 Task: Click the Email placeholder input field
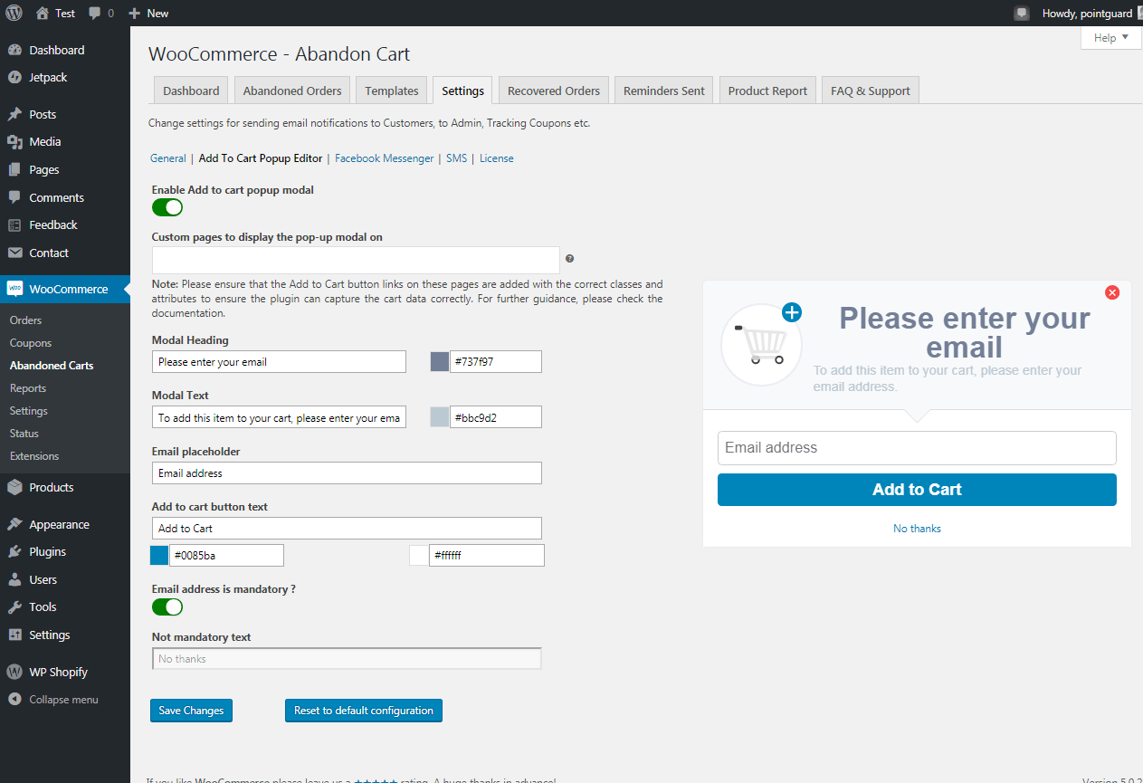[347, 473]
